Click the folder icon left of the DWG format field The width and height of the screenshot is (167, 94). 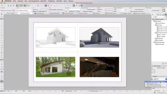(152, 79)
